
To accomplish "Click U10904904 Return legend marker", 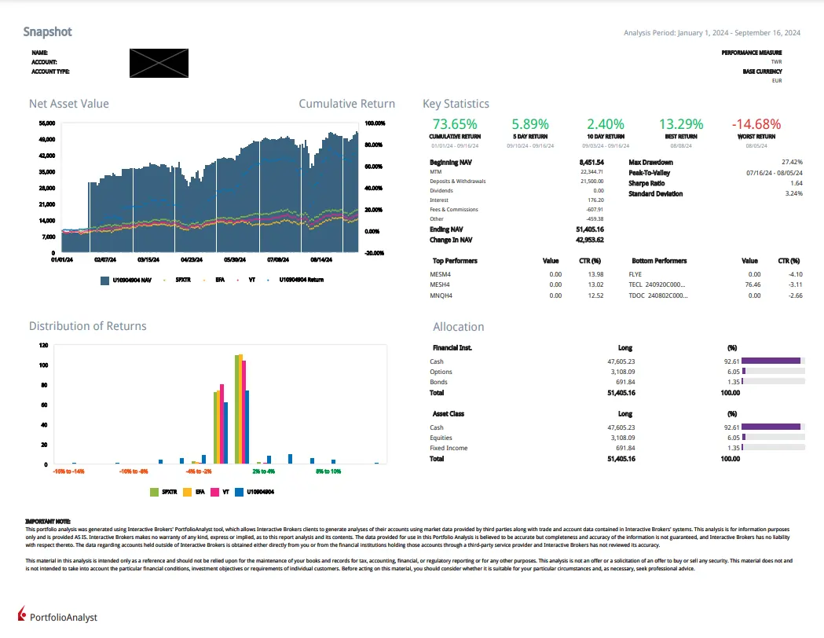I will (269, 279).
